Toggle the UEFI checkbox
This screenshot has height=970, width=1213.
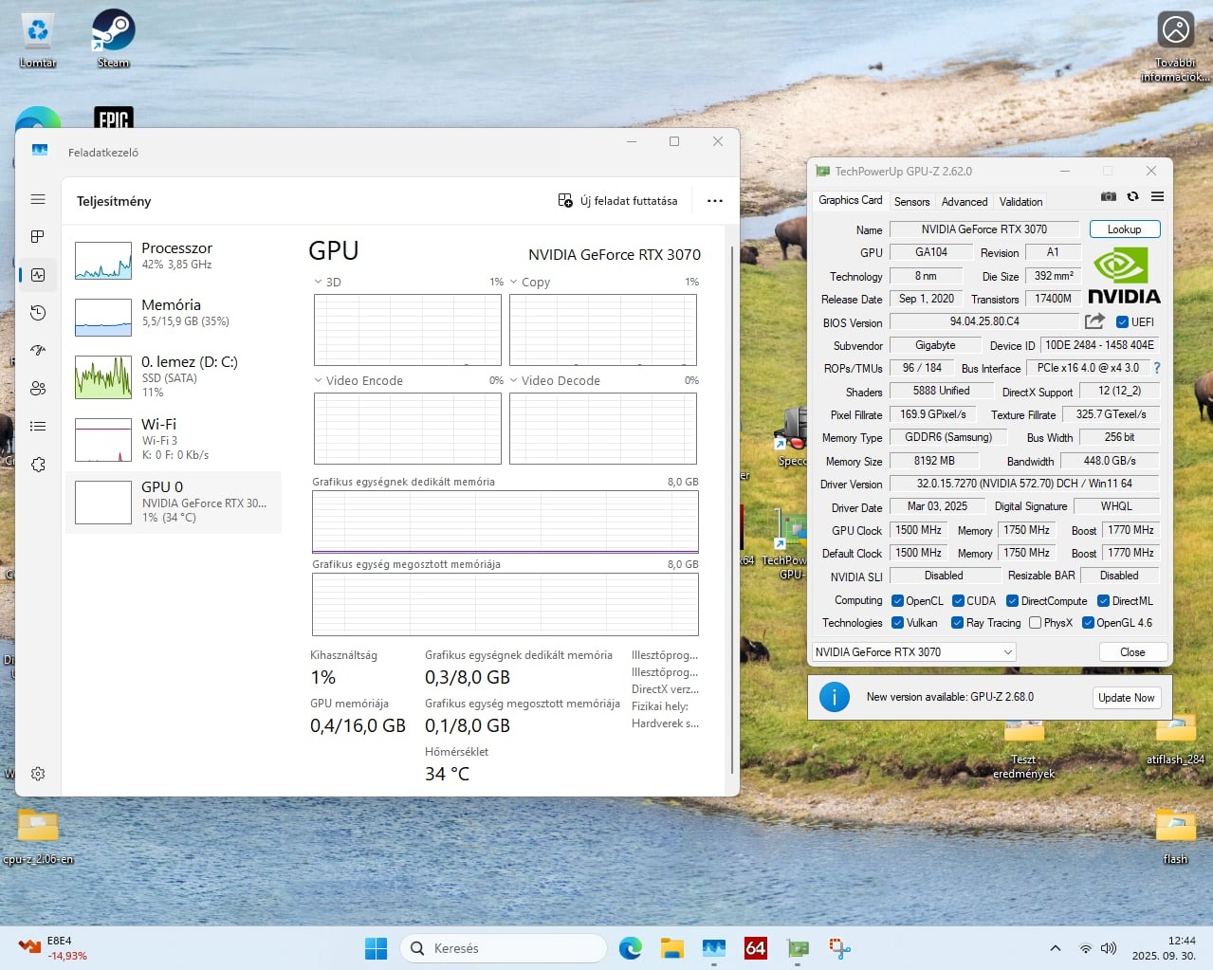pos(1123,322)
